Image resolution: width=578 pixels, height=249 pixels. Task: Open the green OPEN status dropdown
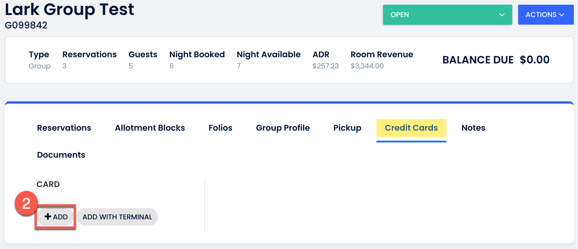pos(447,15)
